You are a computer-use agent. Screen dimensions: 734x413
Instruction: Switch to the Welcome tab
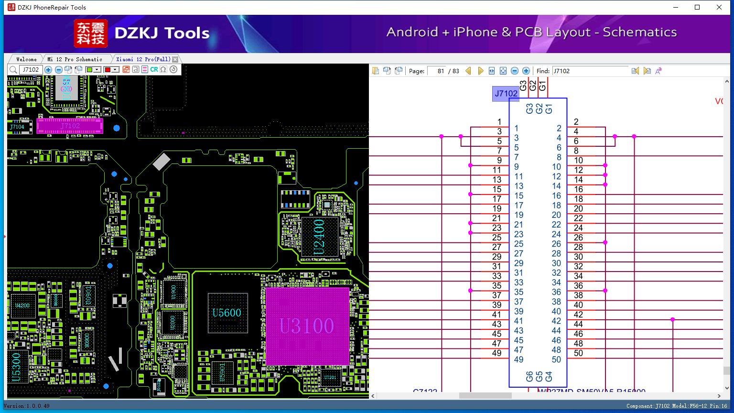tap(26, 59)
